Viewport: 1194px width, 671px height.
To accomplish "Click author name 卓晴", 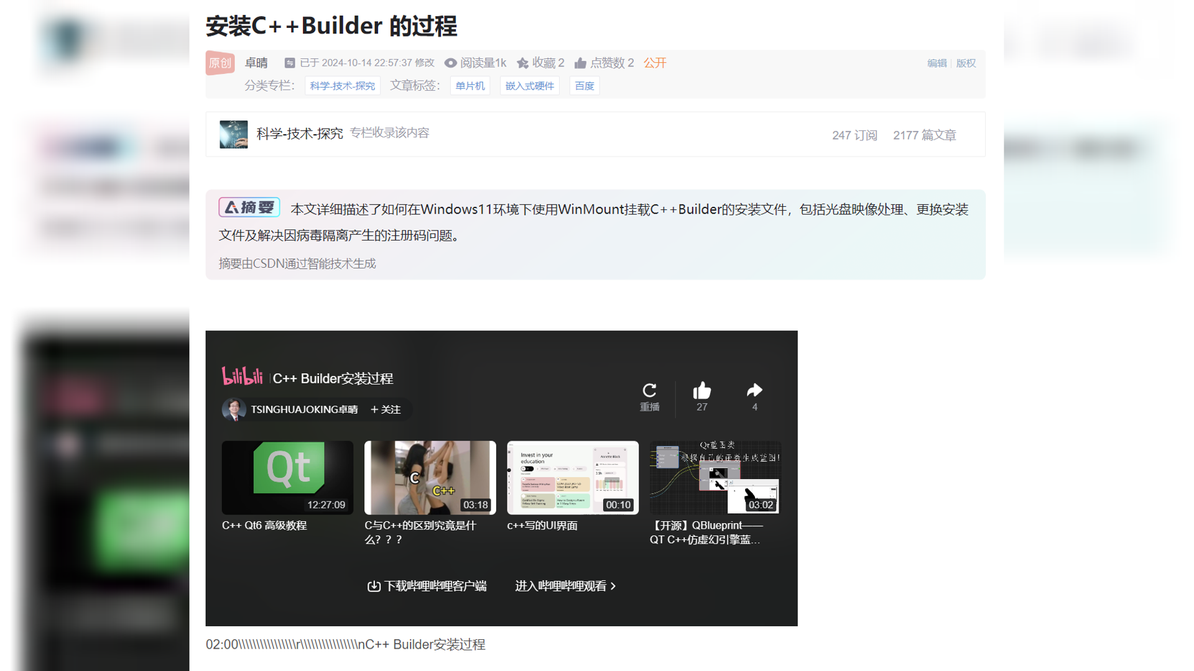I will tap(257, 63).
